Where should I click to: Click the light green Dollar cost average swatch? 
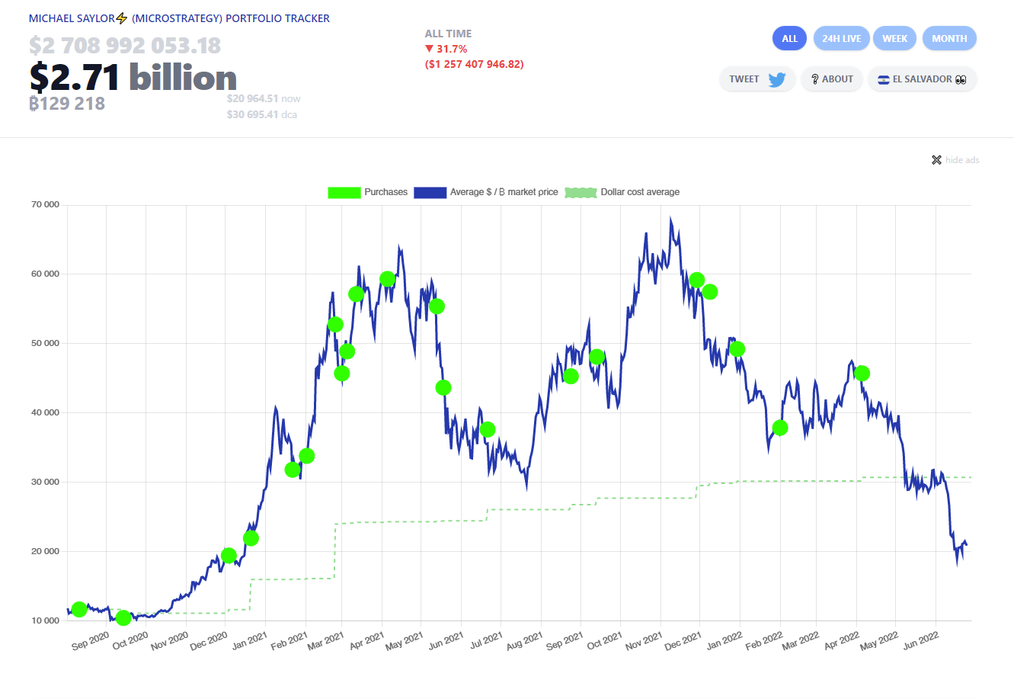tap(581, 192)
